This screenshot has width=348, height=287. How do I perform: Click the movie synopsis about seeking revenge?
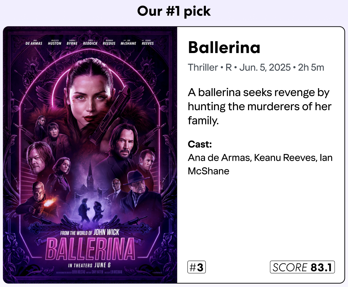point(259,106)
